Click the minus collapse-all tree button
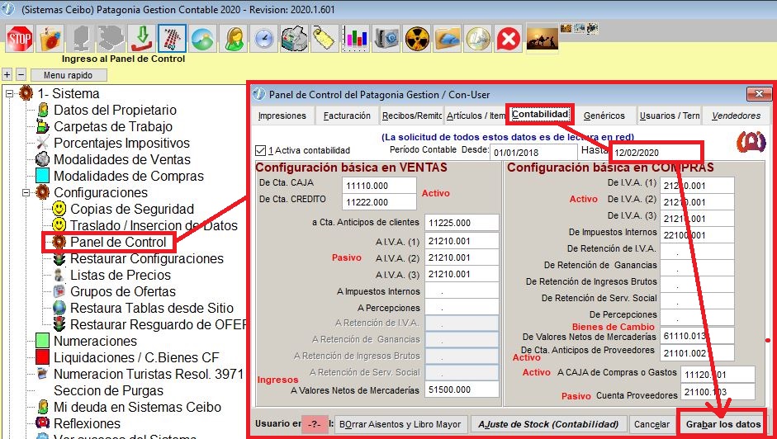This screenshot has width=777, height=439. [21, 75]
